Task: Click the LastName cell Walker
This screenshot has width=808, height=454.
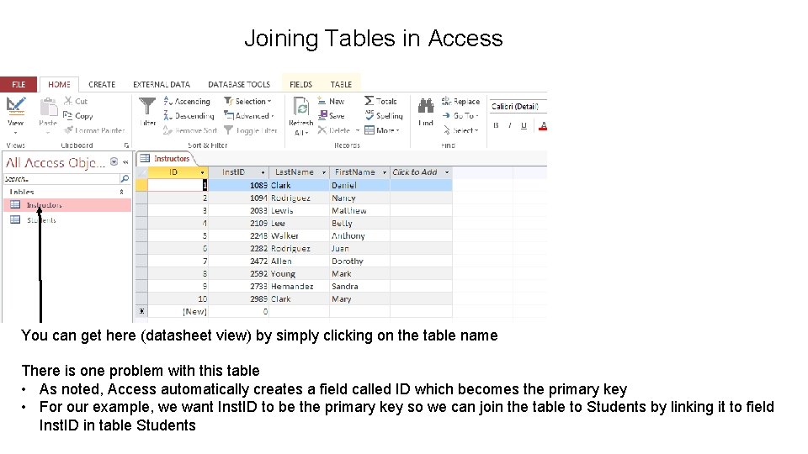Action: (299, 235)
